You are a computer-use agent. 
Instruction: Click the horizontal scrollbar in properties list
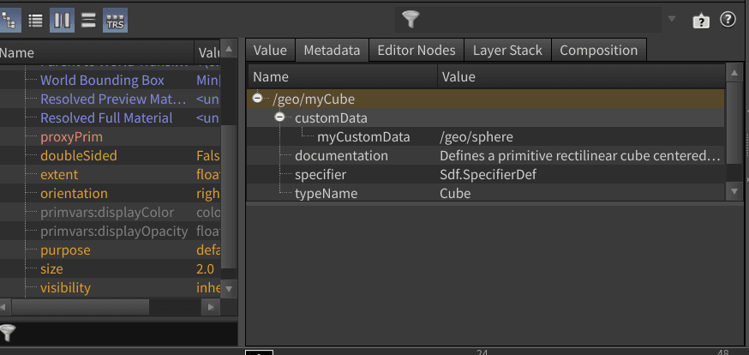111,306
